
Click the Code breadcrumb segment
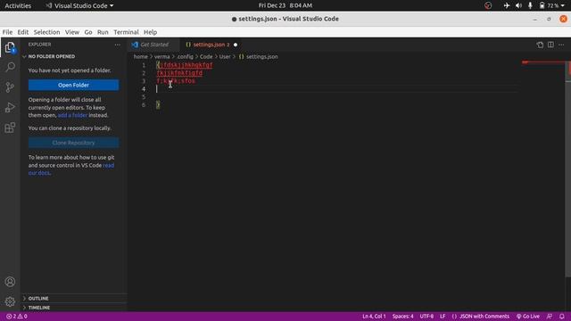(206, 57)
